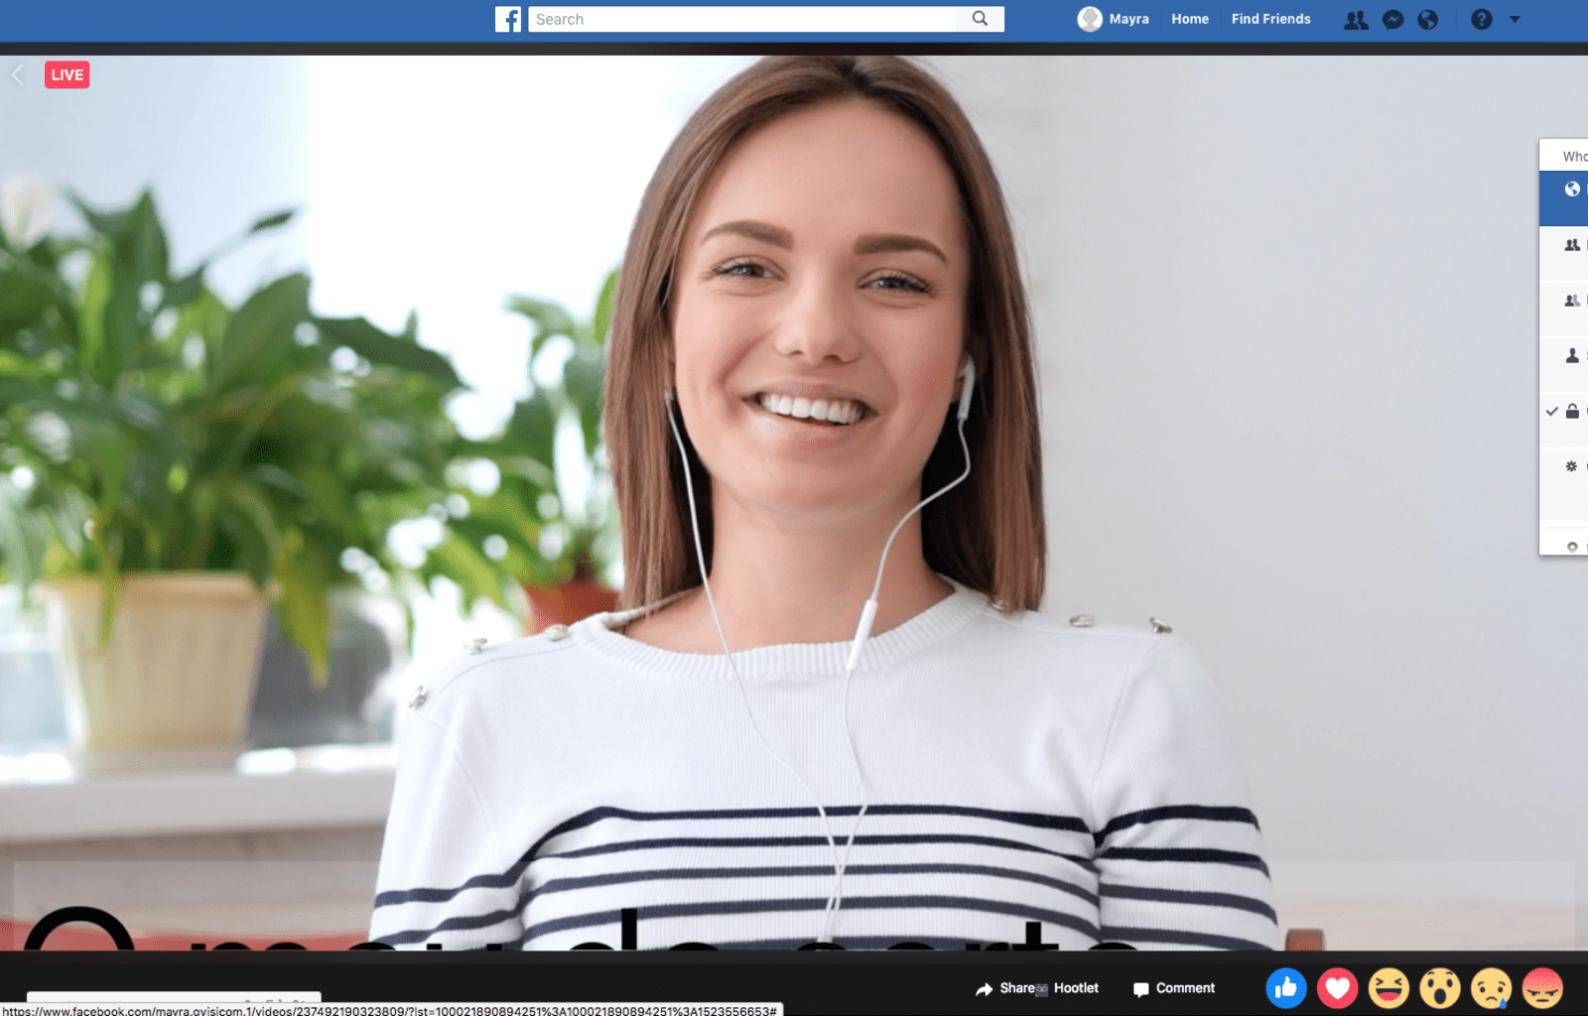The height and width of the screenshot is (1016, 1588).
Task: Open Mayra's profile avatar
Action: click(x=1090, y=19)
